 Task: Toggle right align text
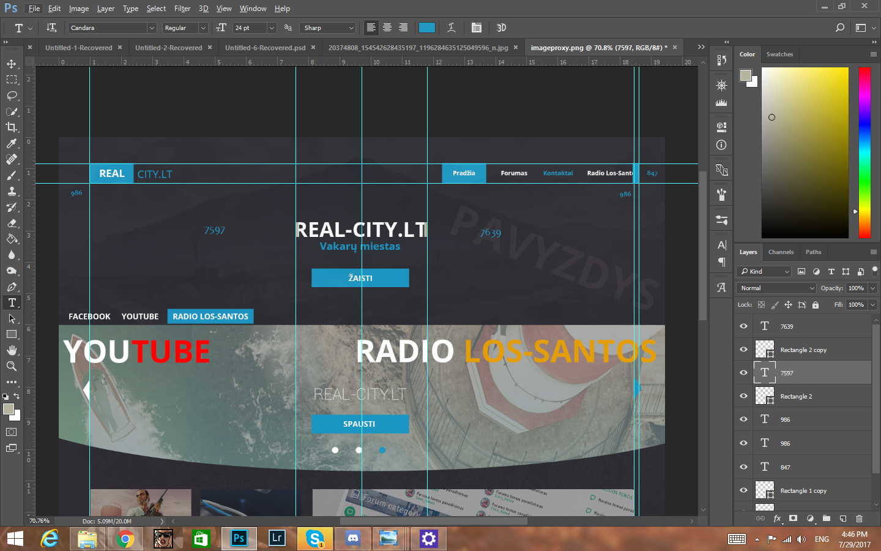click(x=403, y=28)
